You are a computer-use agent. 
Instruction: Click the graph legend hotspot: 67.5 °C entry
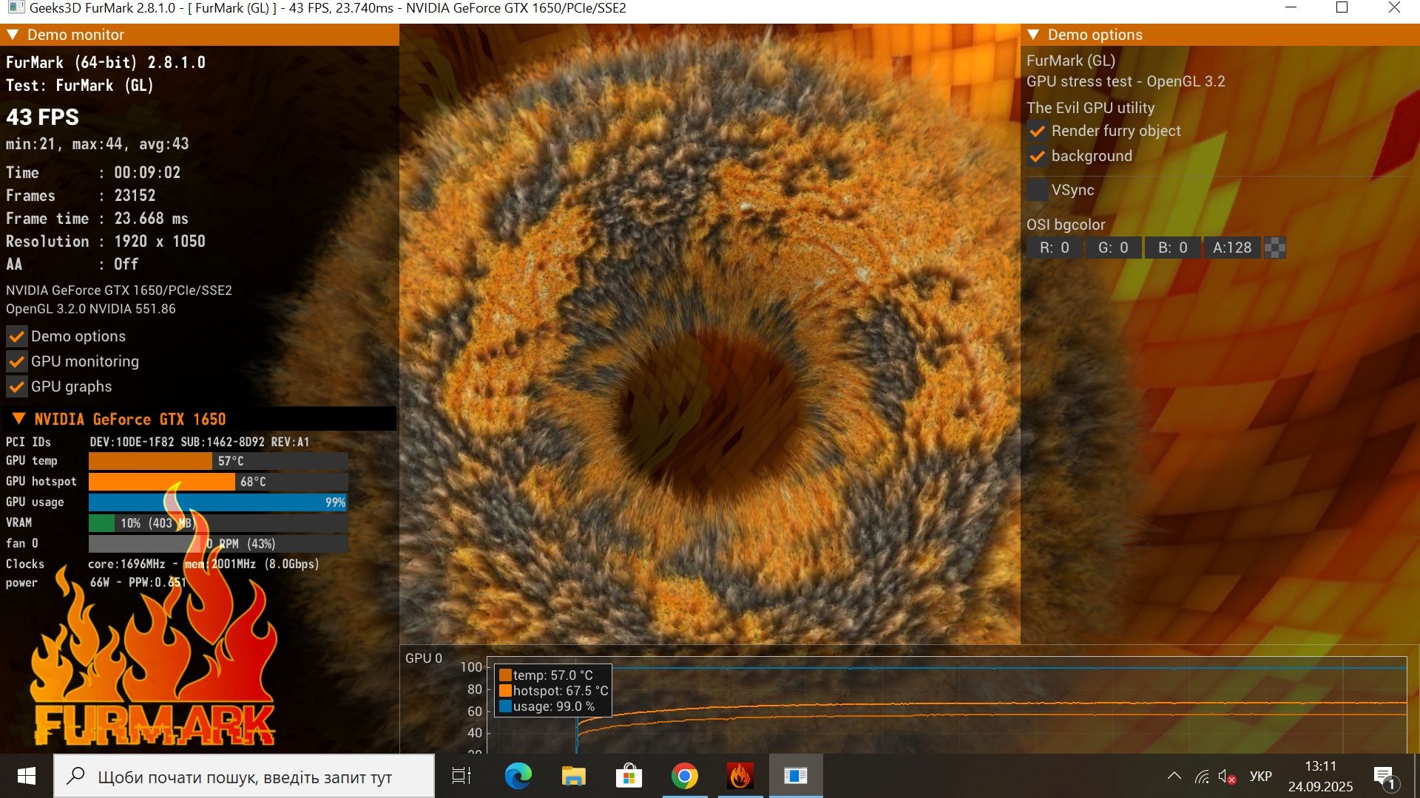pyautogui.click(x=554, y=691)
